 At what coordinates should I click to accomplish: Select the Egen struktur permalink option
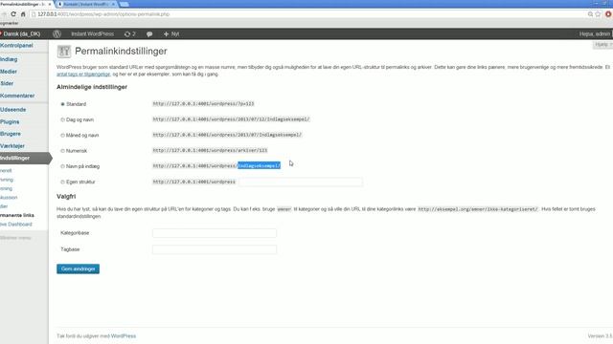point(62,182)
